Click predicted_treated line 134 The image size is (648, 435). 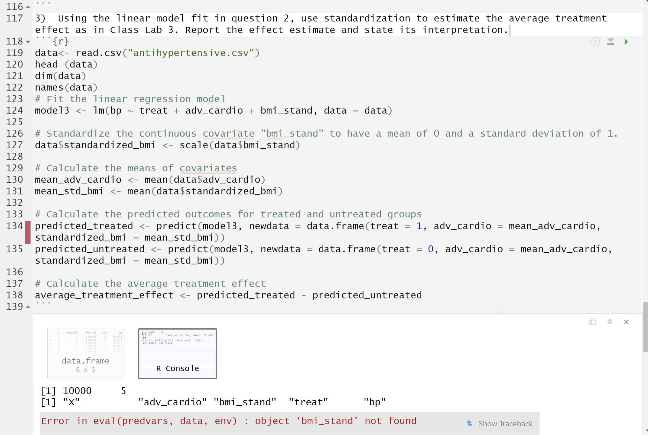tap(318, 232)
